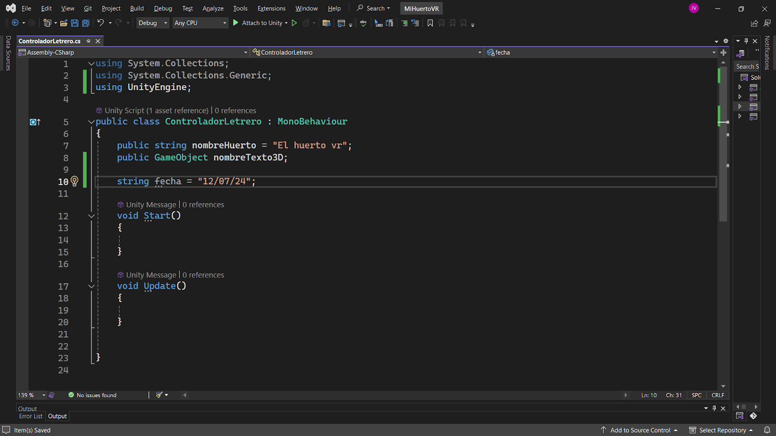Switch to the Error List tab

31,416
